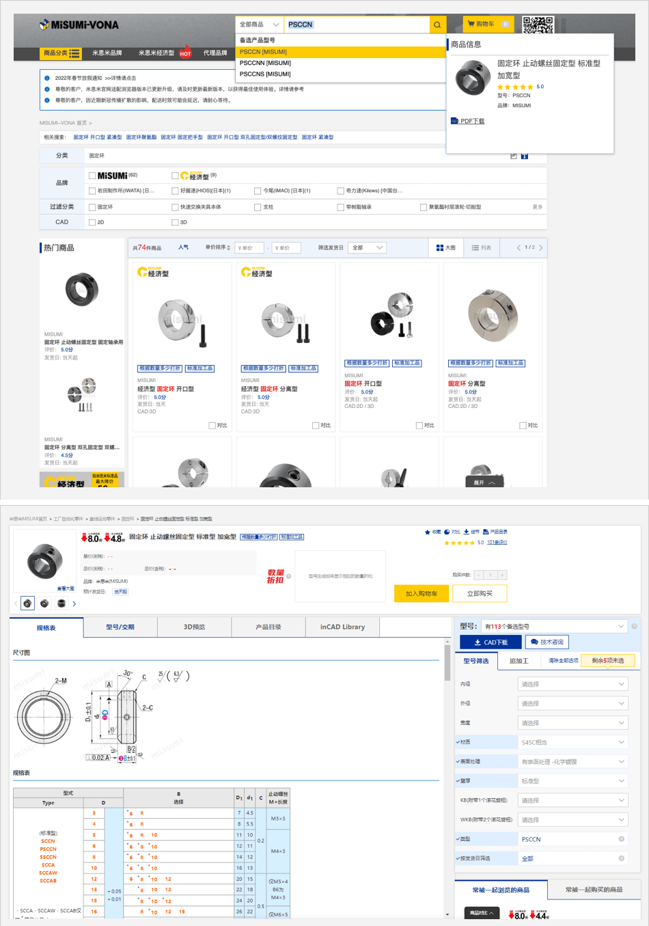
Task: Check the MISUMI brand filter checkbox
Action: pos(92,176)
